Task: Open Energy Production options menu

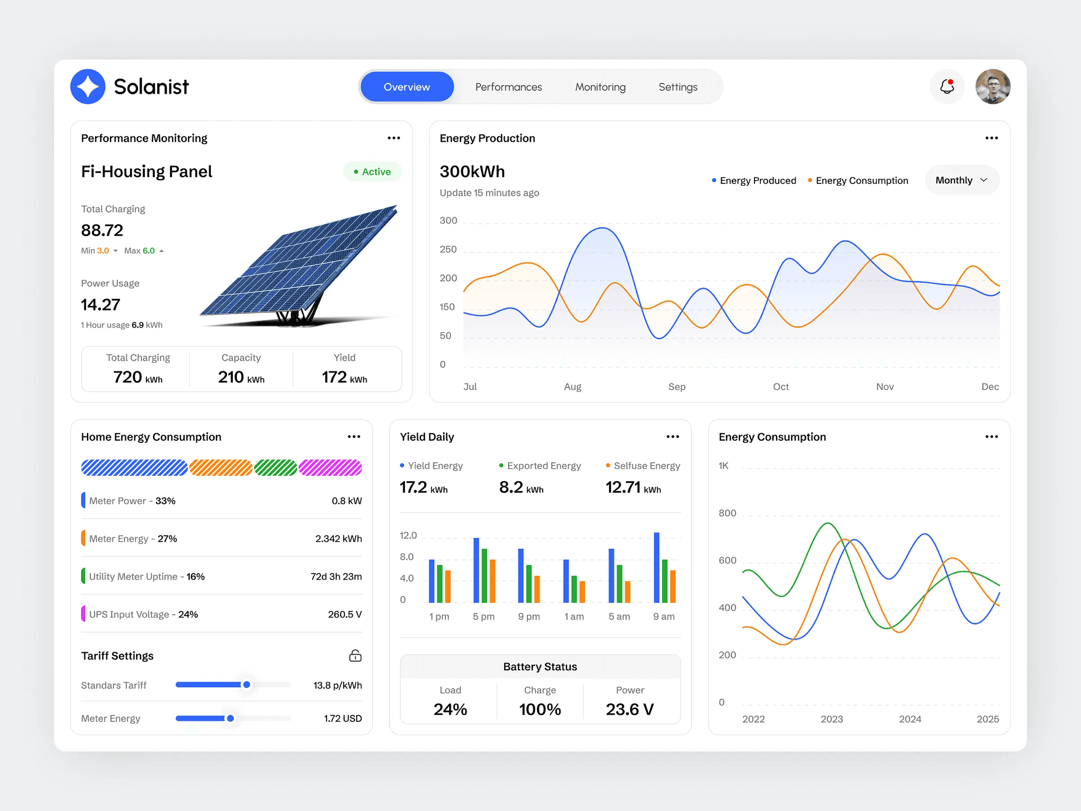Action: [991, 138]
